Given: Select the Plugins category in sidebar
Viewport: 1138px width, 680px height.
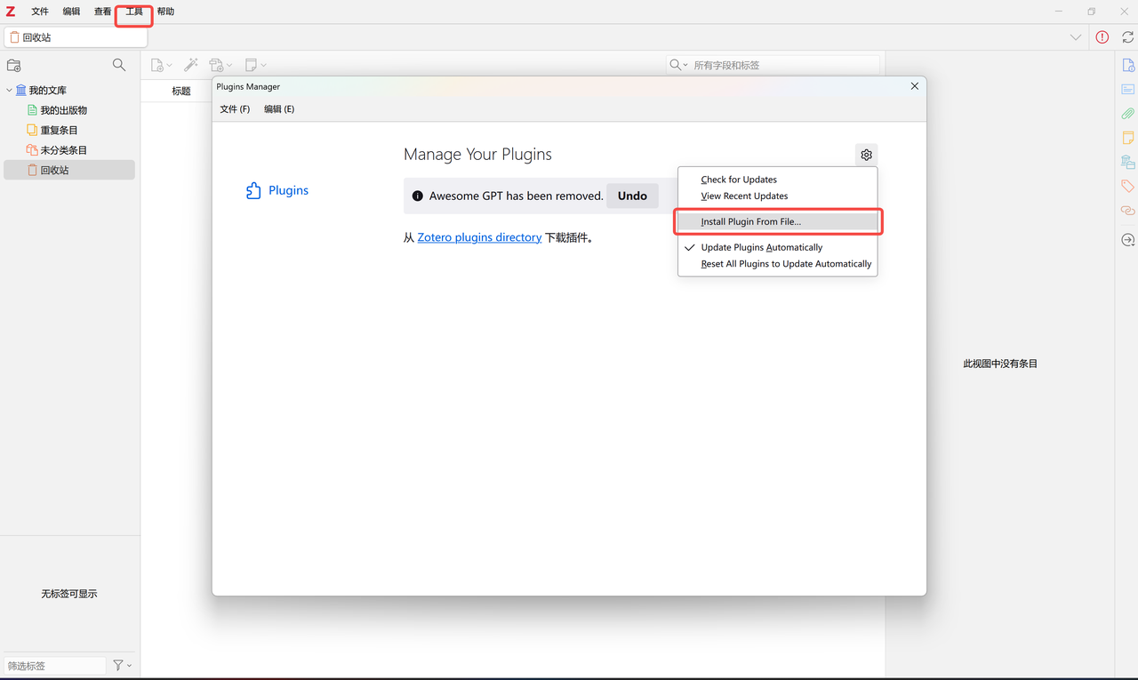Looking at the screenshot, I should click(x=277, y=190).
